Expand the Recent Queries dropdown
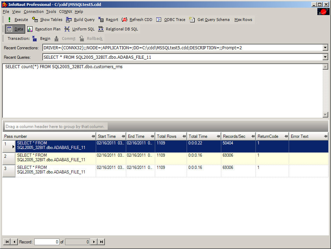 (x=325, y=57)
